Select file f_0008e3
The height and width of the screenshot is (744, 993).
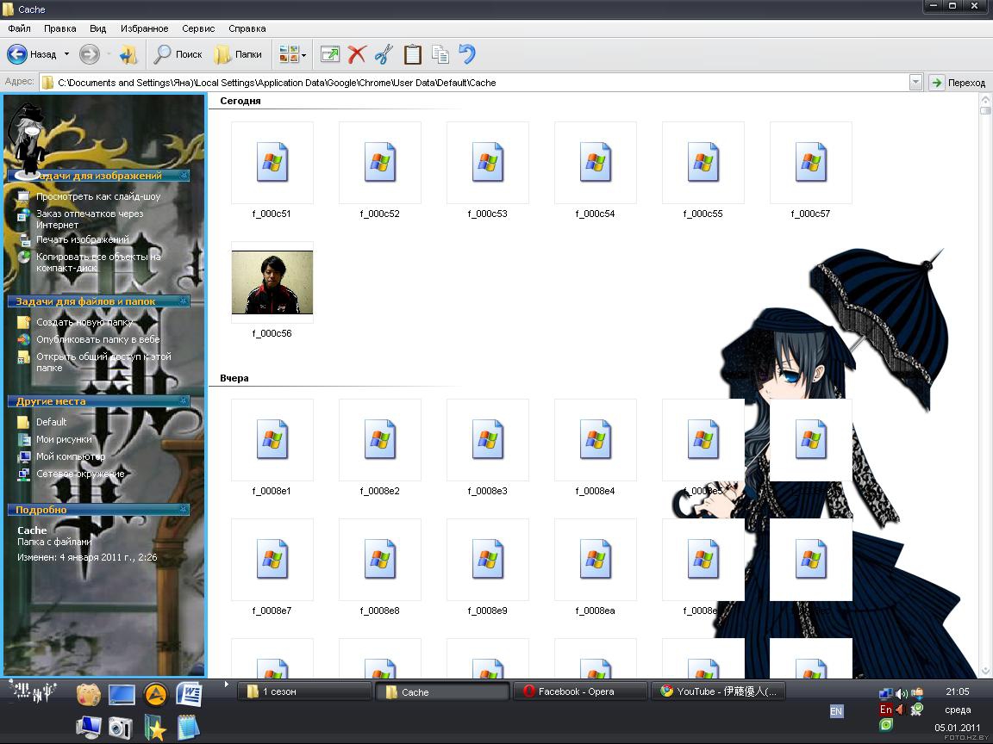488,448
